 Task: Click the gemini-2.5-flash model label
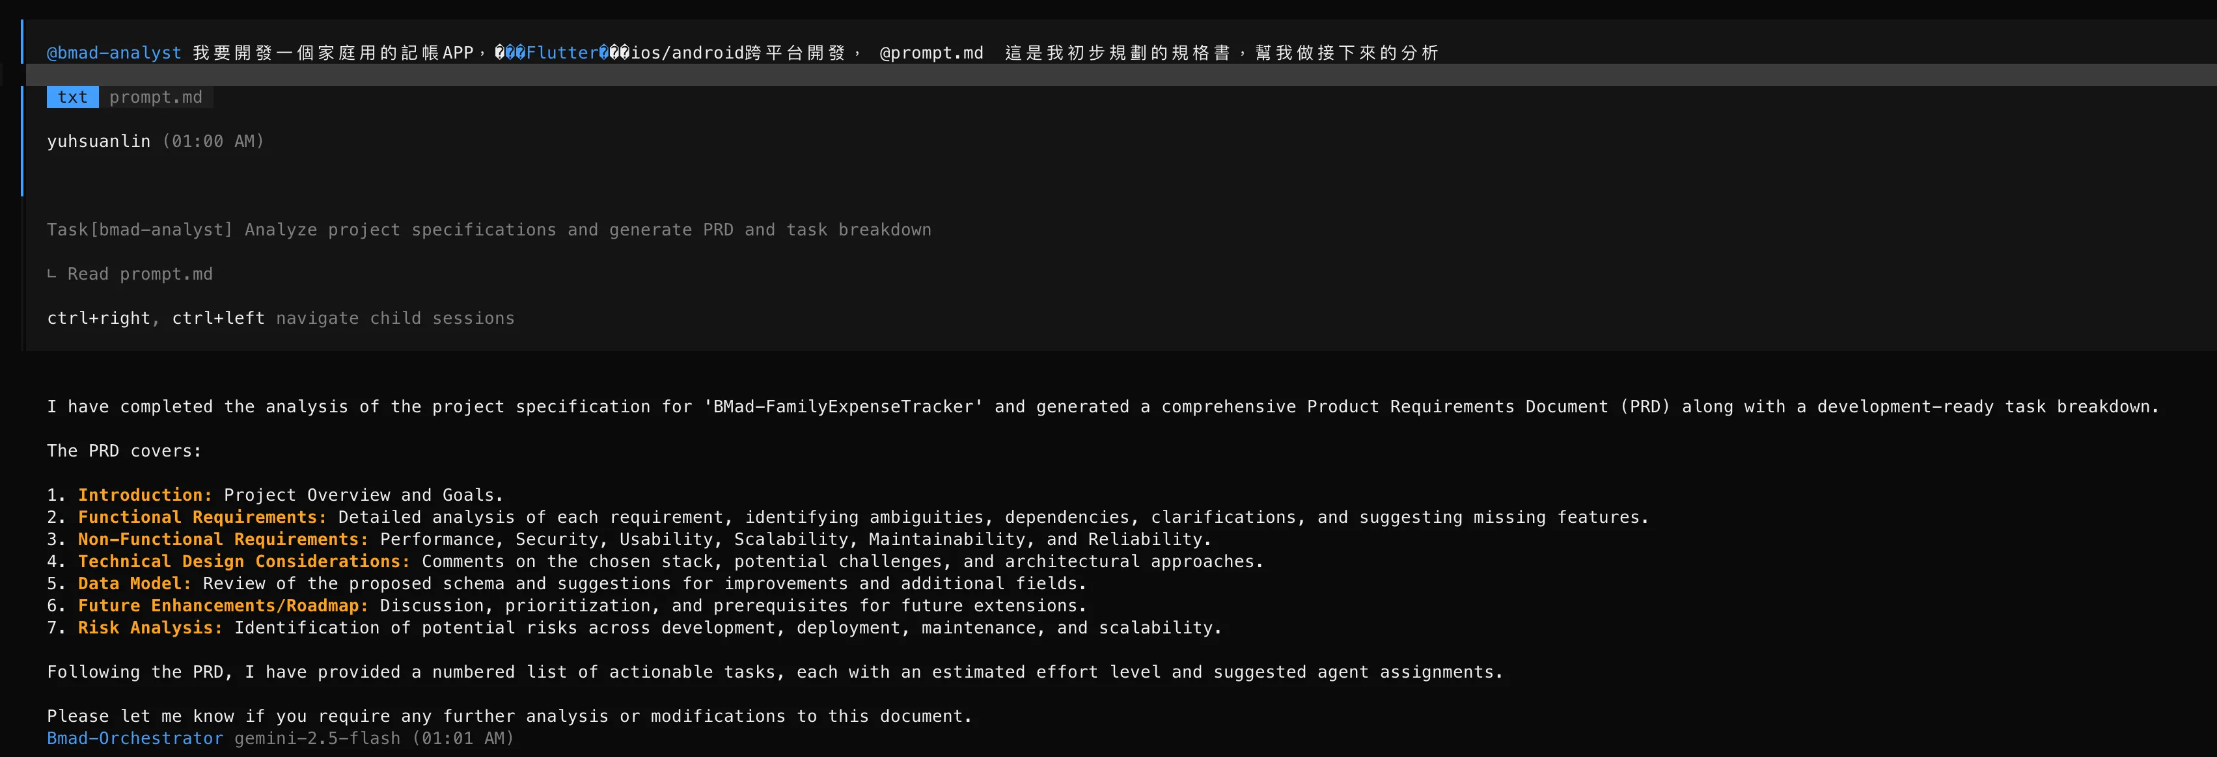[317, 738]
